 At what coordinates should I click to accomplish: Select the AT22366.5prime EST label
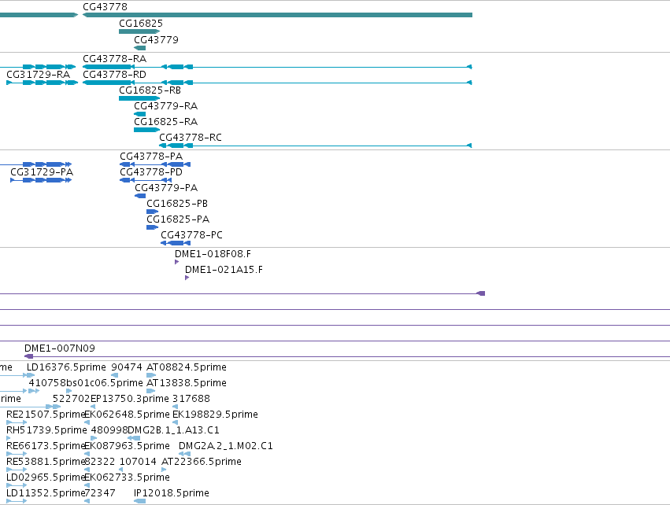[202, 462]
